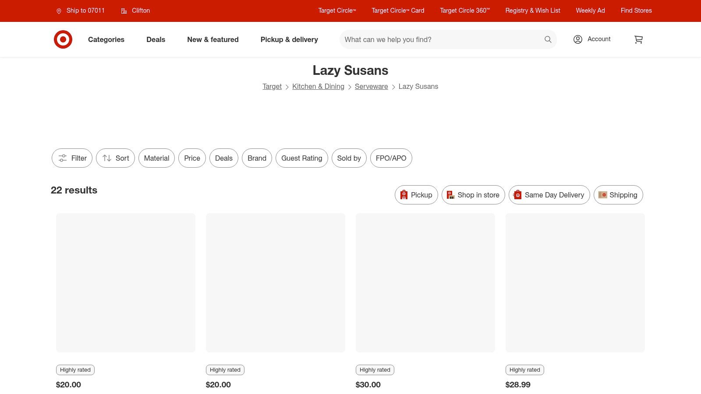Click Lazy Susans breadcrumb text
This screenshot has width=701, height=394.
(418, 87)
